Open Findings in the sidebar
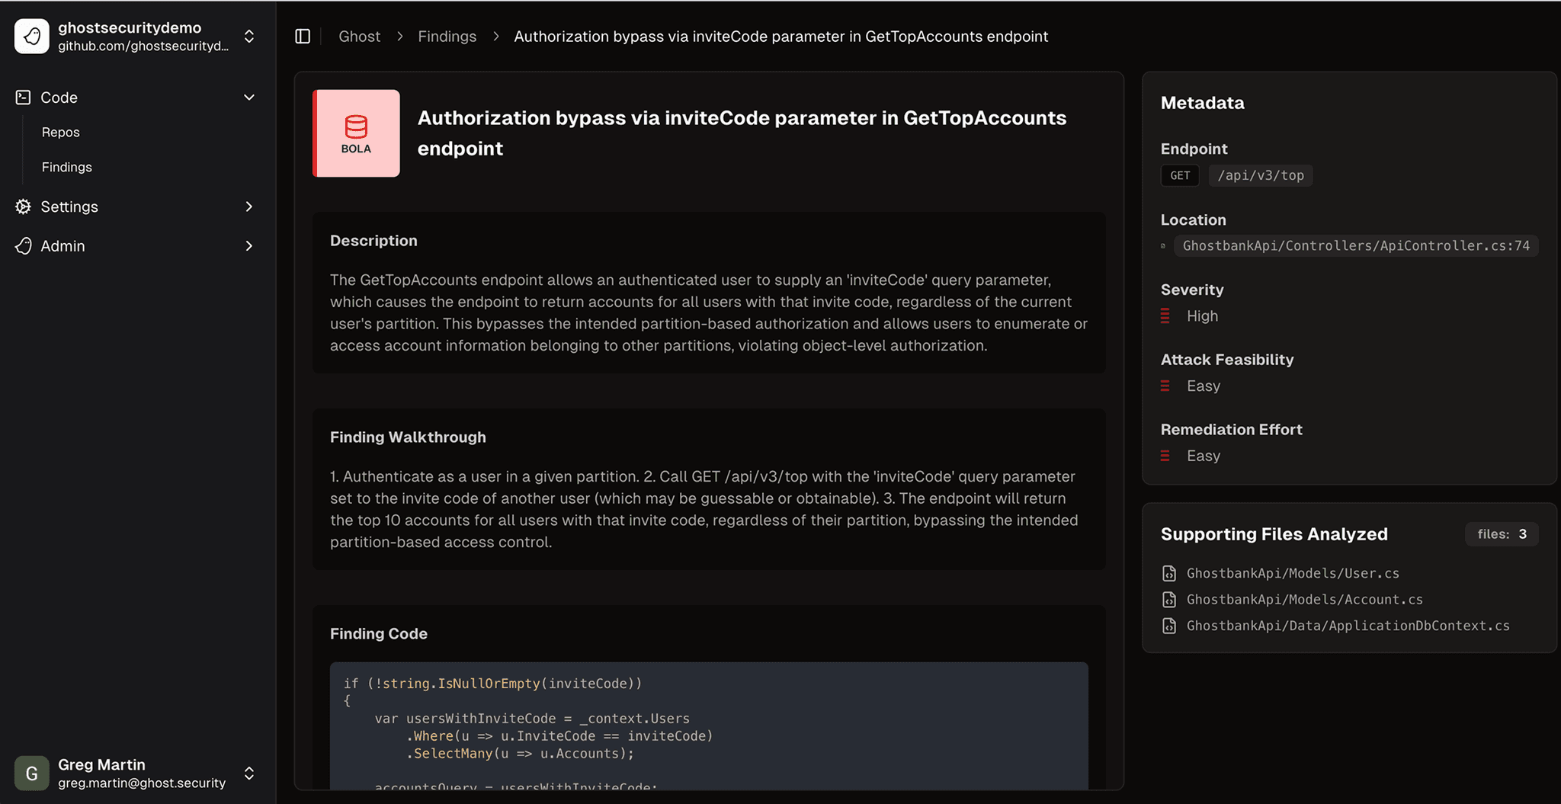This screenshot has height=804, width=1561. coord(67,167)
